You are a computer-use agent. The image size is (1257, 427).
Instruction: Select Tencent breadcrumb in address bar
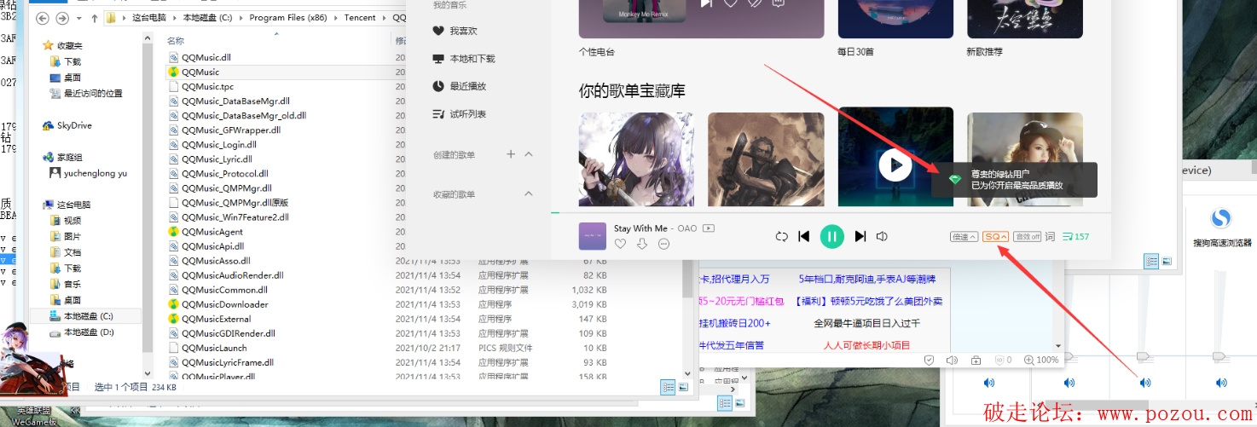[x=360, y=18]
